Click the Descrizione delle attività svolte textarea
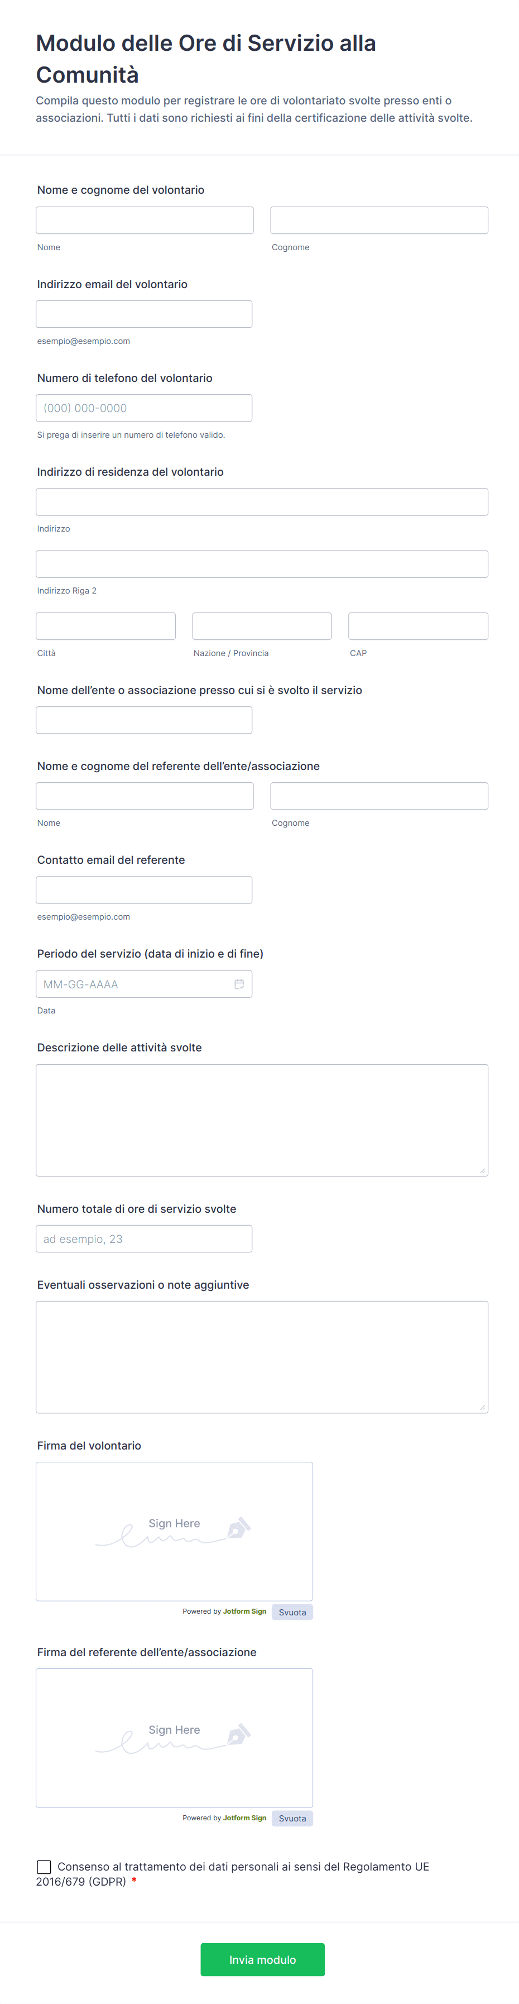The width and height of the screenshot is (519, 2004). [x=262, y=1120]
